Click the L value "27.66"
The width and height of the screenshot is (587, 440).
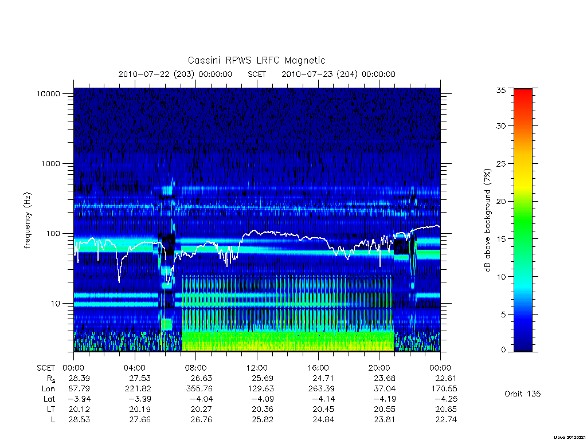tap(140, 420)
